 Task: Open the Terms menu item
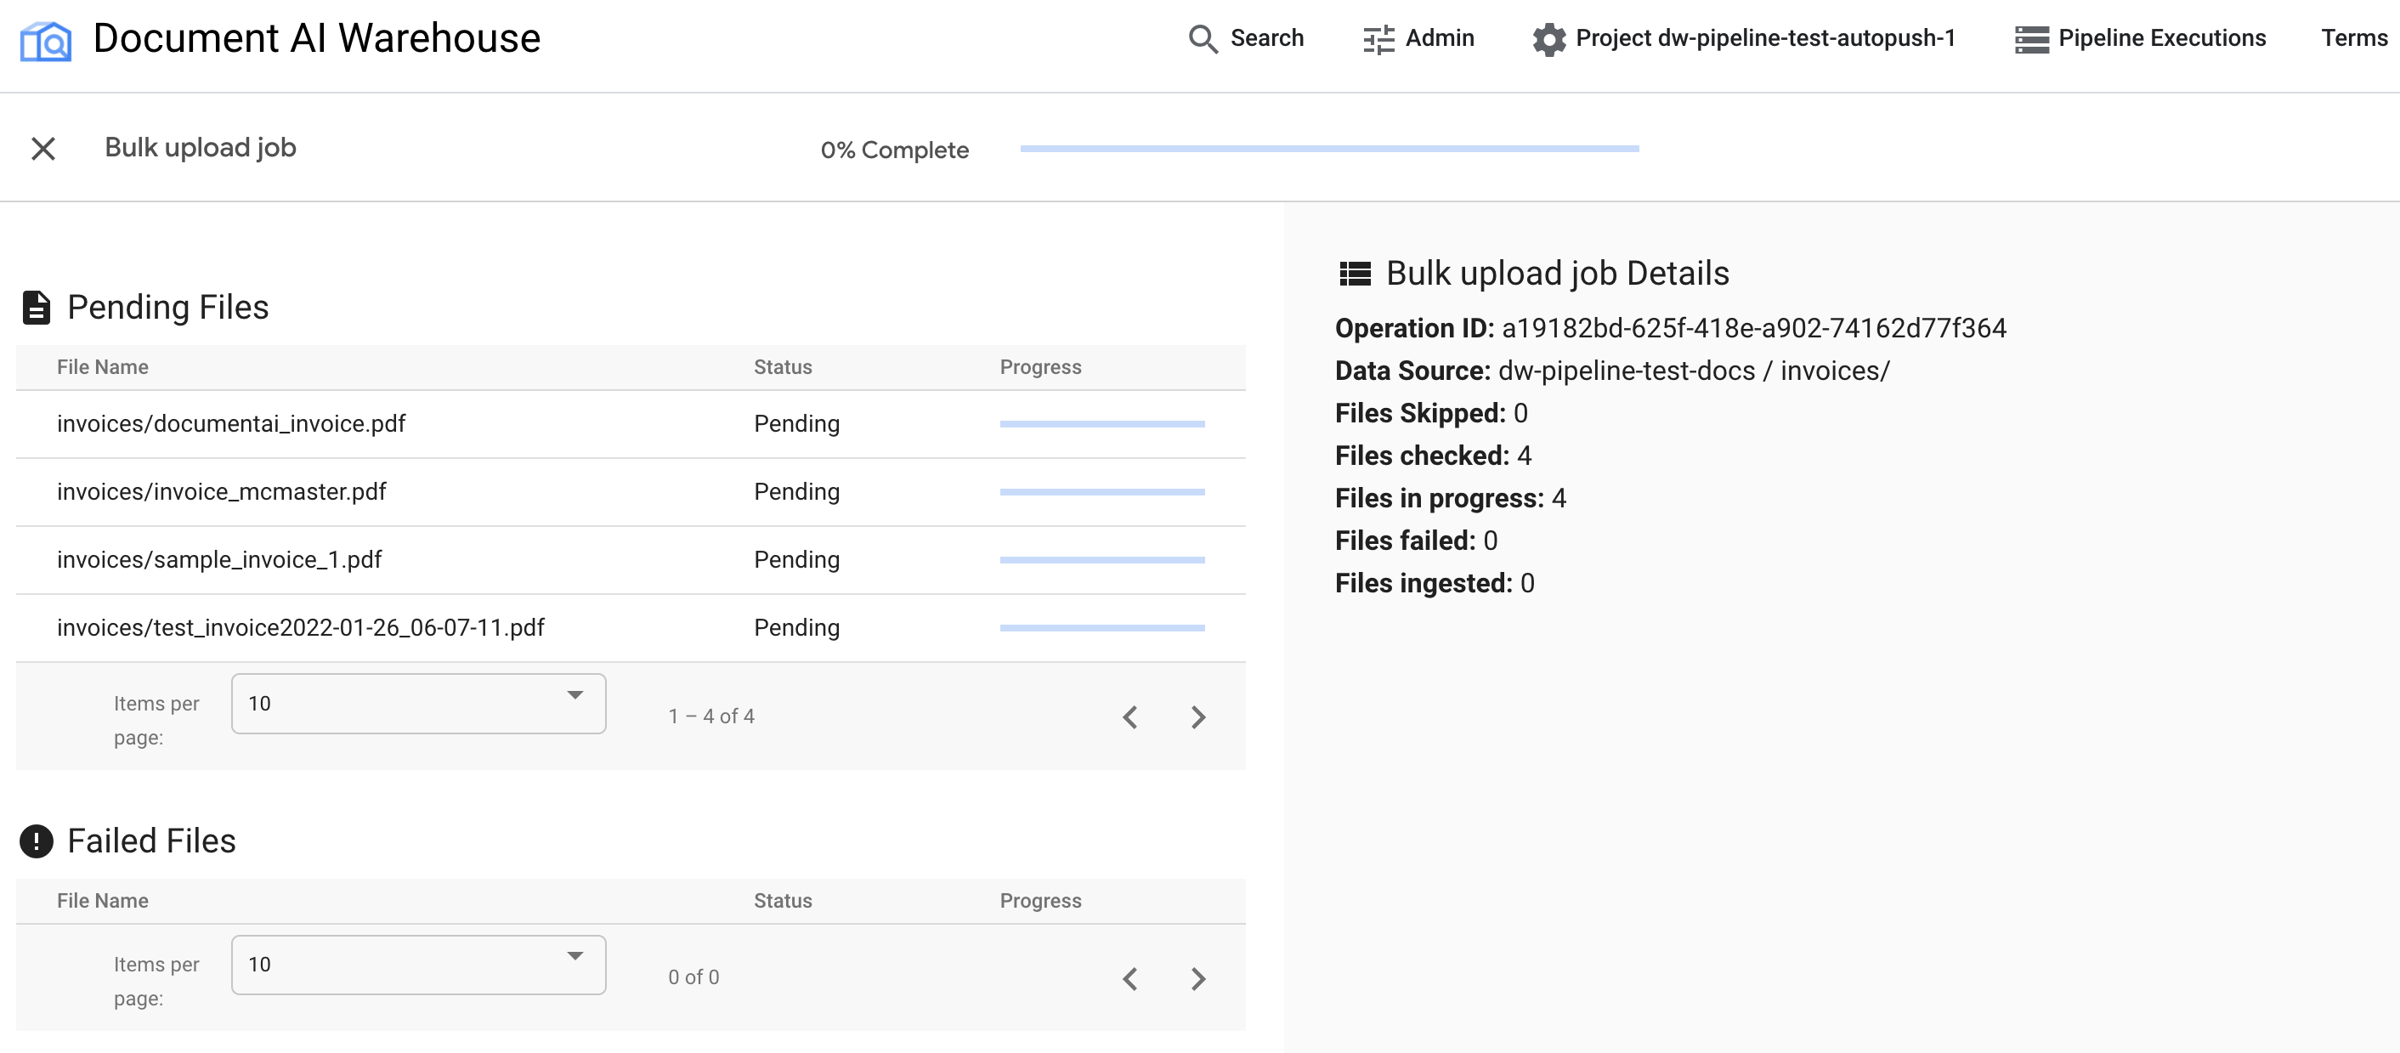pyautogui.click(x=2353, y=38)
